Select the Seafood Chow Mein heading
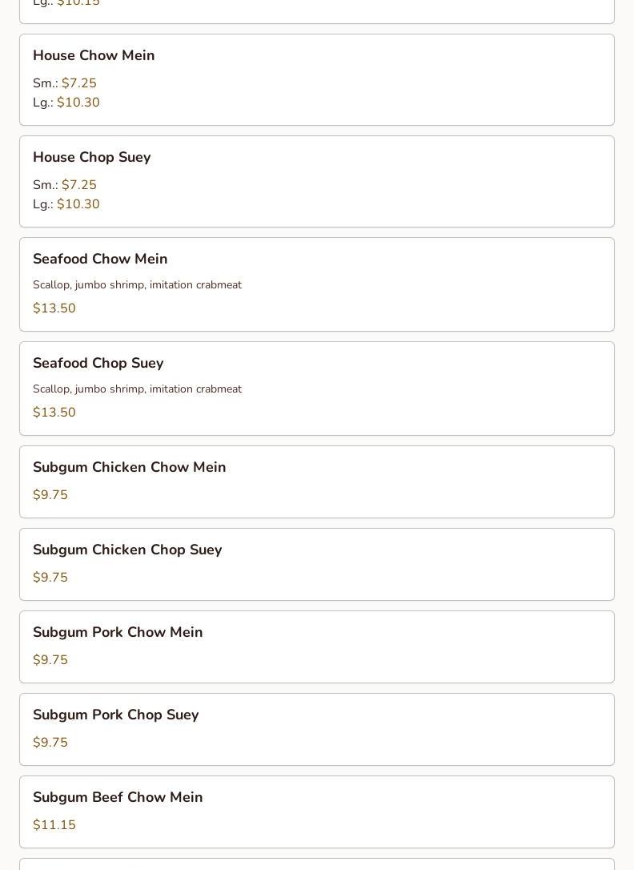Viewport: 634px width, 870px height. tap(100, 259)
